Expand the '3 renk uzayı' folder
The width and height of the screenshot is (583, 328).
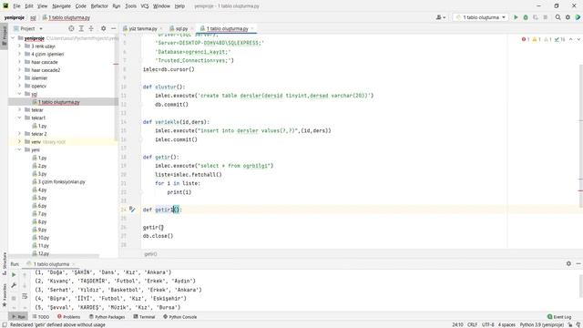pos(20,46)
